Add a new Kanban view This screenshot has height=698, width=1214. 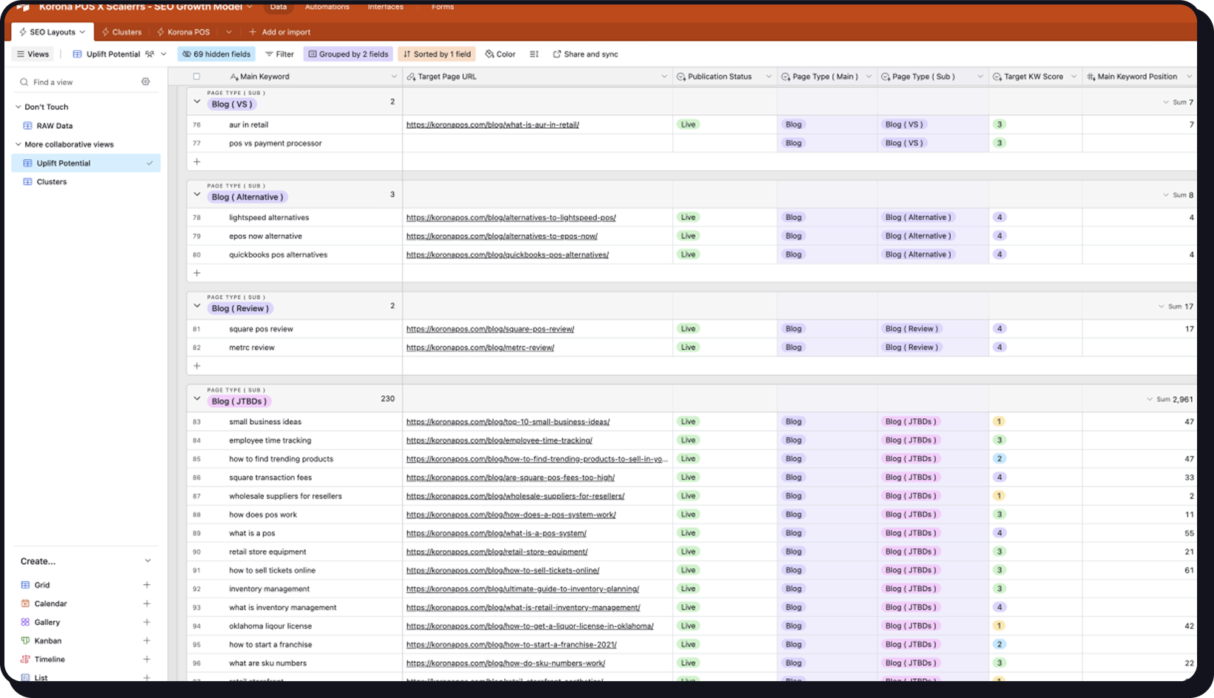click(147, 641)
